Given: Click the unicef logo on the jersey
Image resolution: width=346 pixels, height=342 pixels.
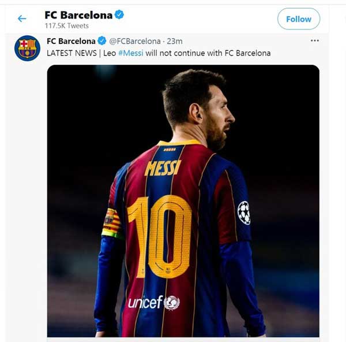Looking at the screenshot, I should pyautogui.click(x=153, y=302).
